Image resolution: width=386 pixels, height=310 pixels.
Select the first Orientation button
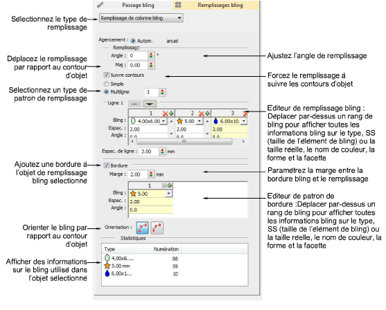click(143, 228)
